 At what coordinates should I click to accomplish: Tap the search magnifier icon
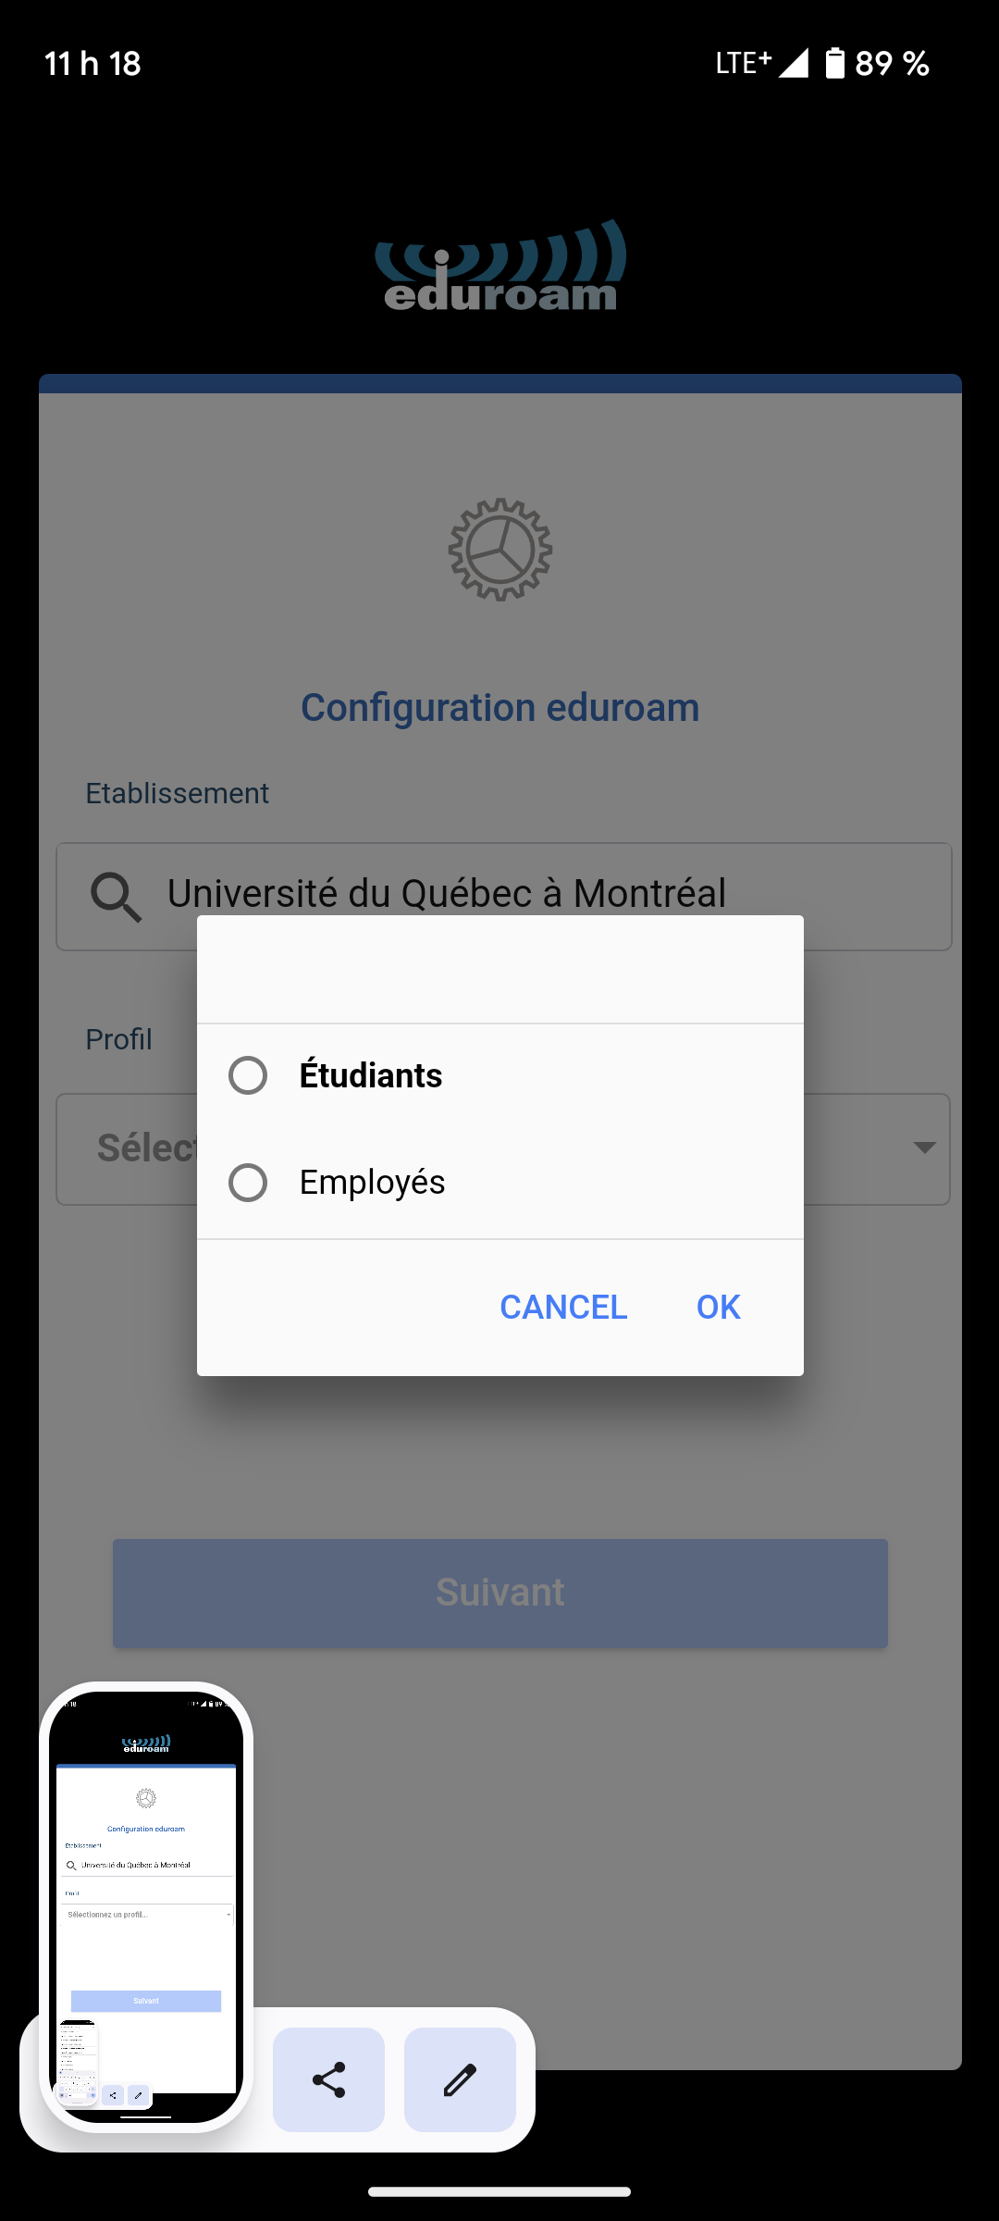coord(116,897)
